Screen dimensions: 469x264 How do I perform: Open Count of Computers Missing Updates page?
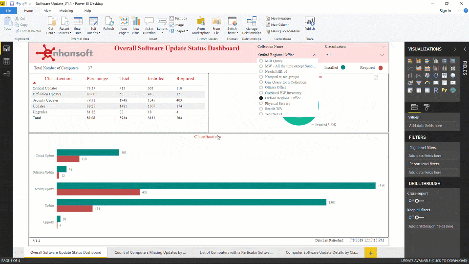pos(150,252)
